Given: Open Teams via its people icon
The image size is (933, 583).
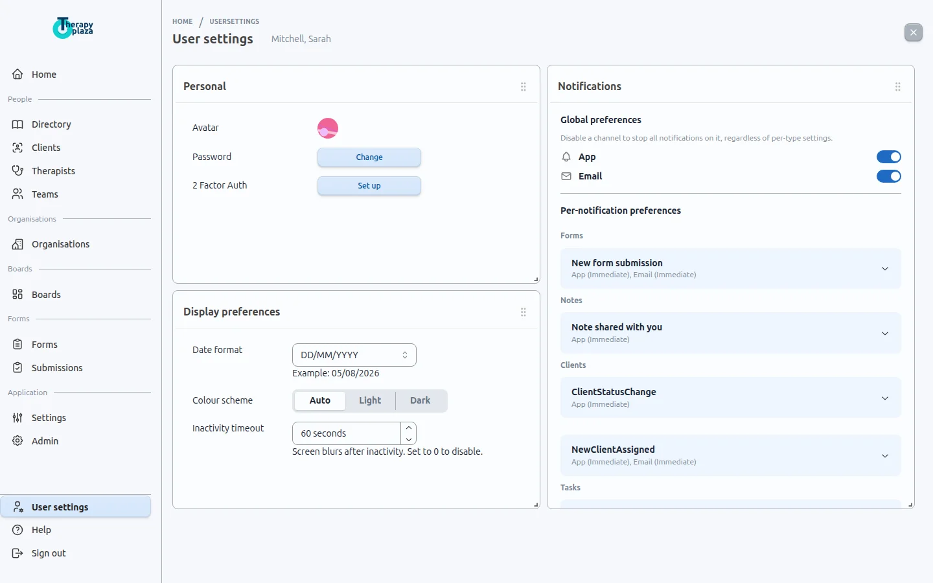Looking at the screenshot, I should tap(17, 194).
